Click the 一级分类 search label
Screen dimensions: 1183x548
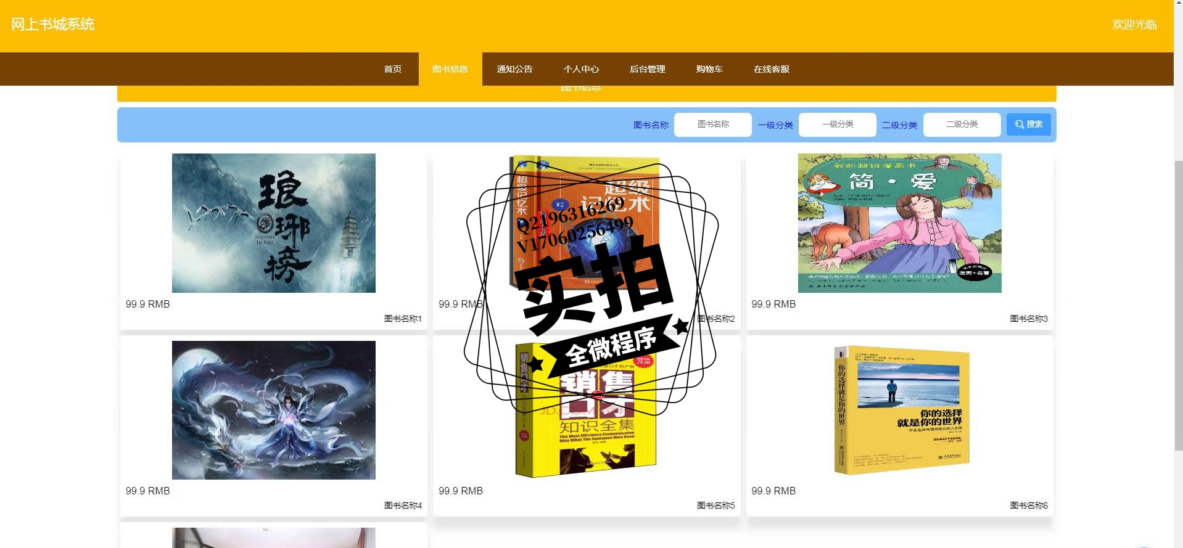[775, 125]
